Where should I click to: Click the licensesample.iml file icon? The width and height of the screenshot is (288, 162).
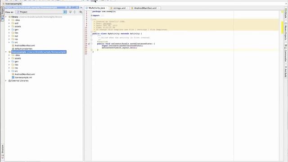13,77
